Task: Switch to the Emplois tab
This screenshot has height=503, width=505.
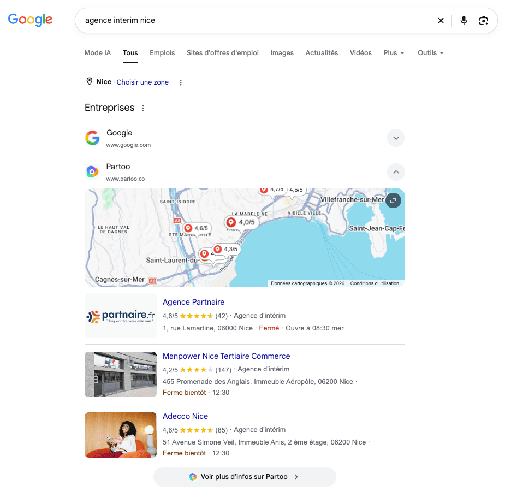Action: [162, 53]
